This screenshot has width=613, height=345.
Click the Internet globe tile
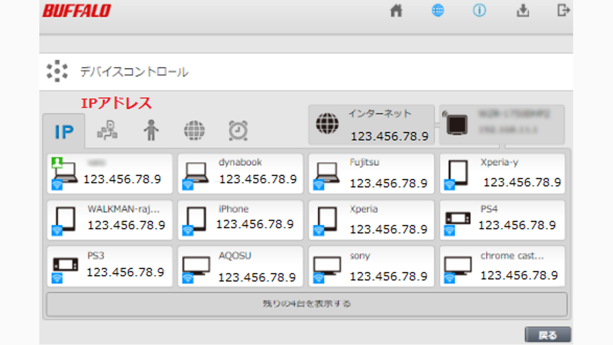click(x=371, y=125)
